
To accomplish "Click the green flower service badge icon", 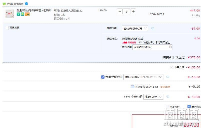I will coord(23,14).
